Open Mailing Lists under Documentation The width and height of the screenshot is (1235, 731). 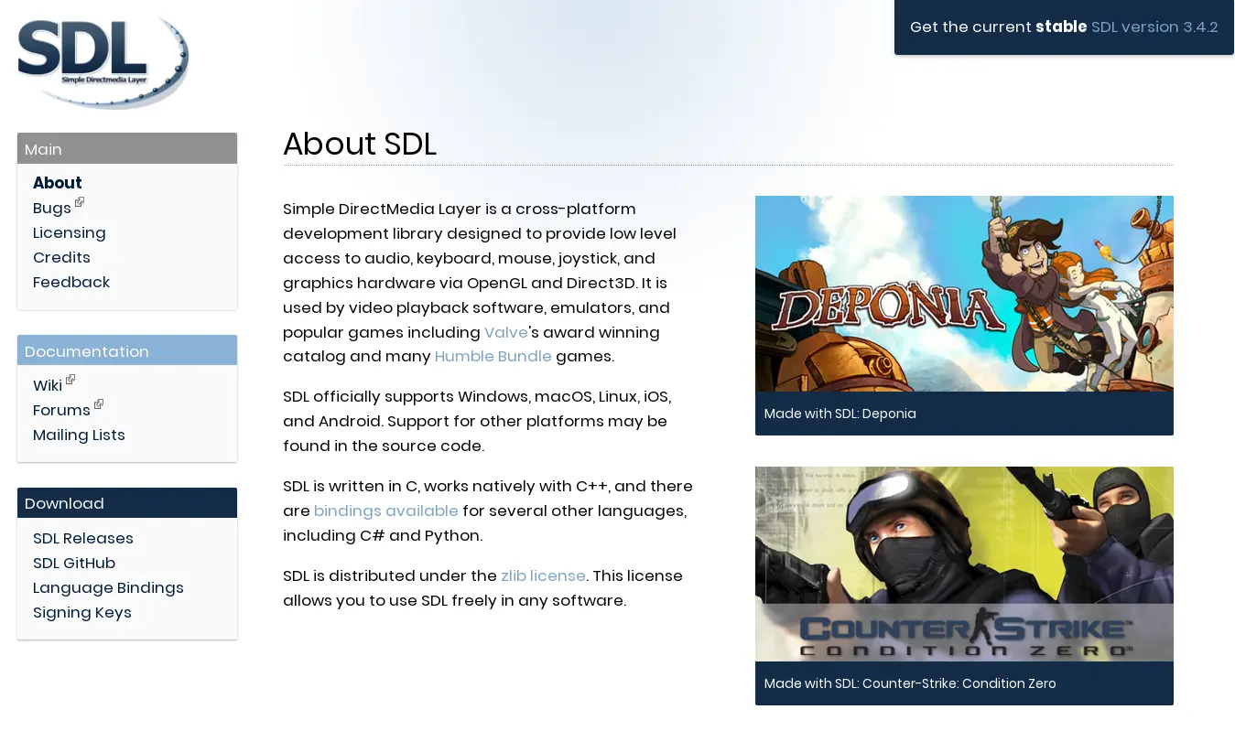79,435
